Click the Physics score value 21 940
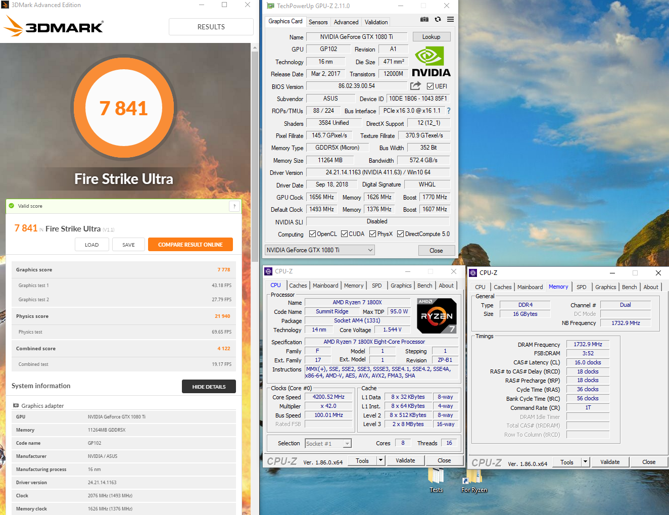The width and height of the screenshot is (669, 515). (222, 316)
